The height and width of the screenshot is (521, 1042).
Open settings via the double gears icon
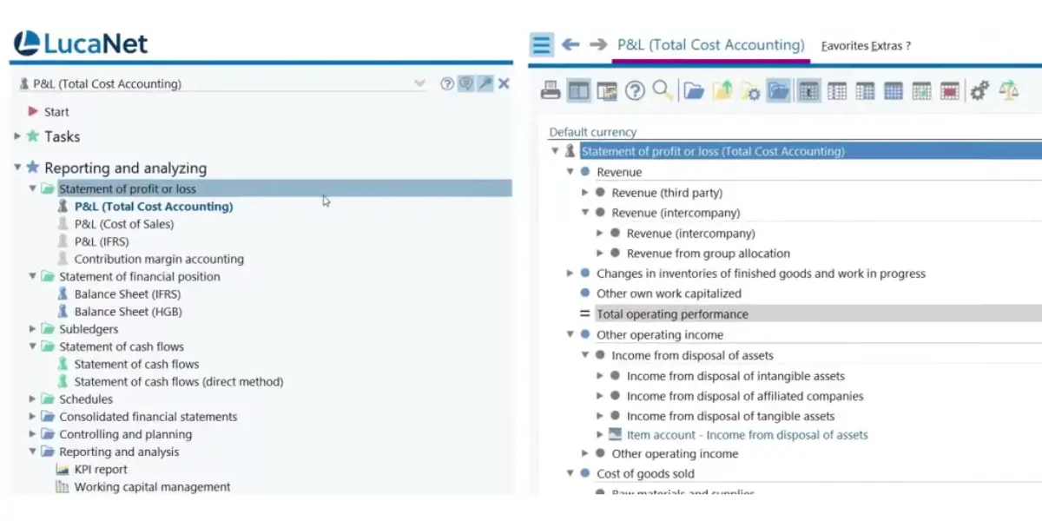[980, 90]
